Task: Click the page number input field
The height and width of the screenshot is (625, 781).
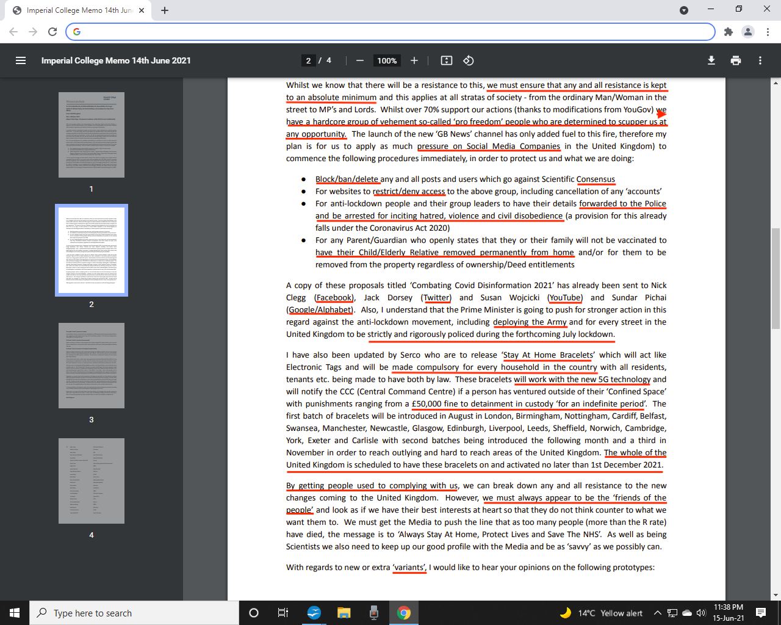Action: click(x=309, y=60)
